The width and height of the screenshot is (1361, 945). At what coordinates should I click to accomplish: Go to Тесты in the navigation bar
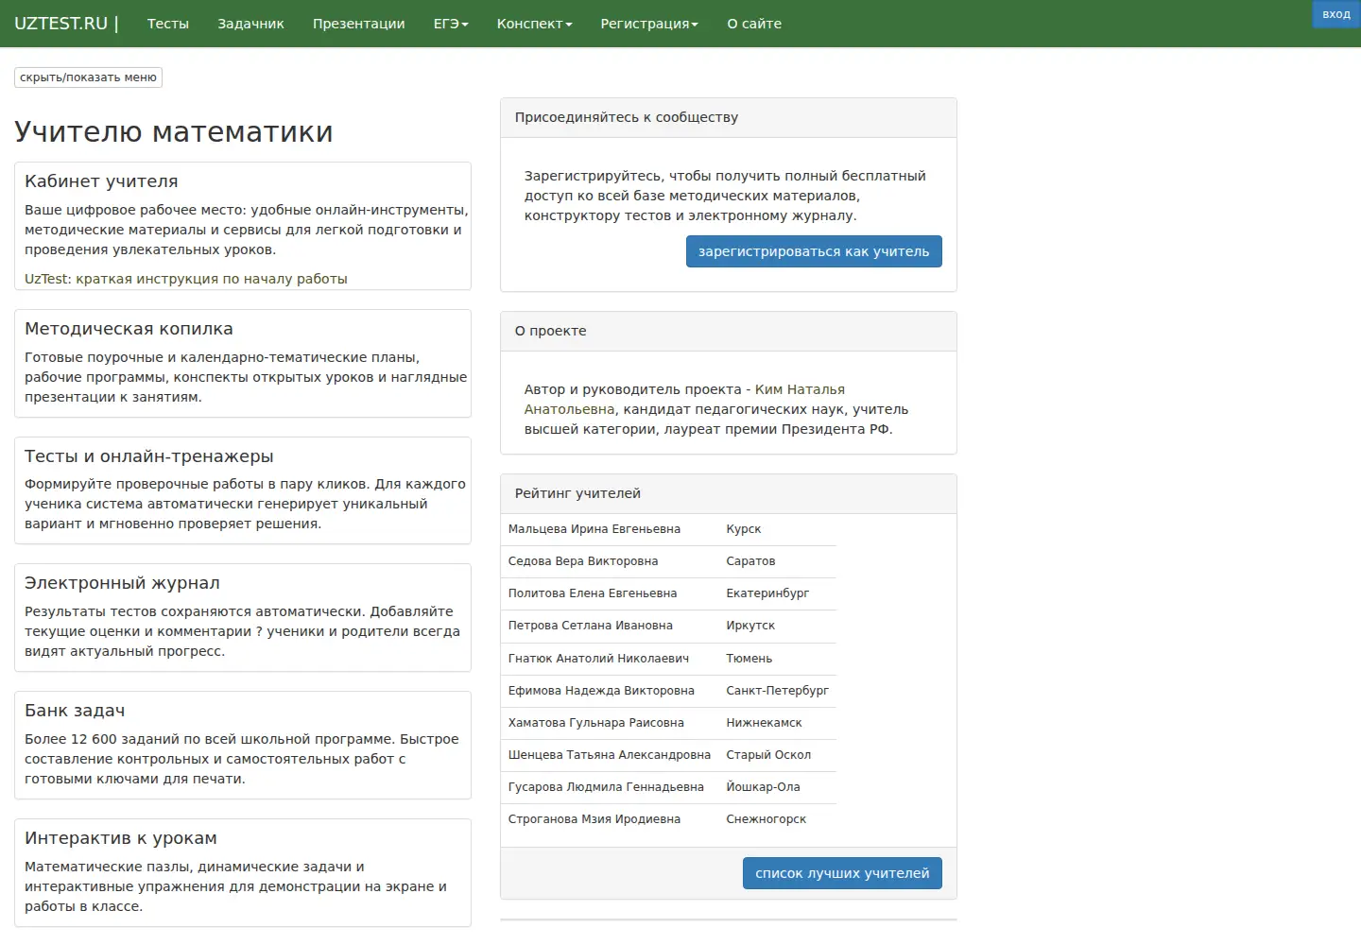pyautogui.click(x=168, y=24)
